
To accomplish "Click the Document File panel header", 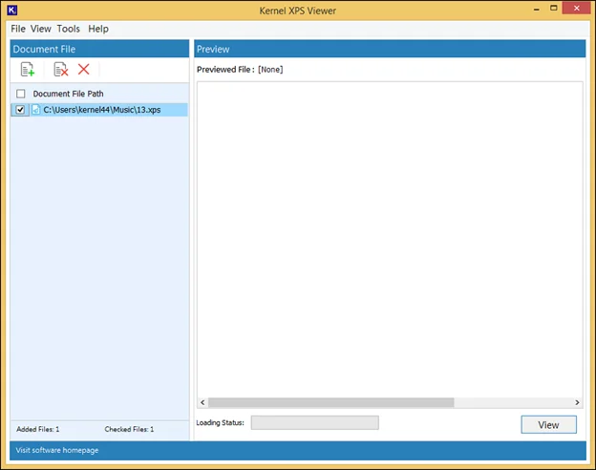I will coord(99,49).
